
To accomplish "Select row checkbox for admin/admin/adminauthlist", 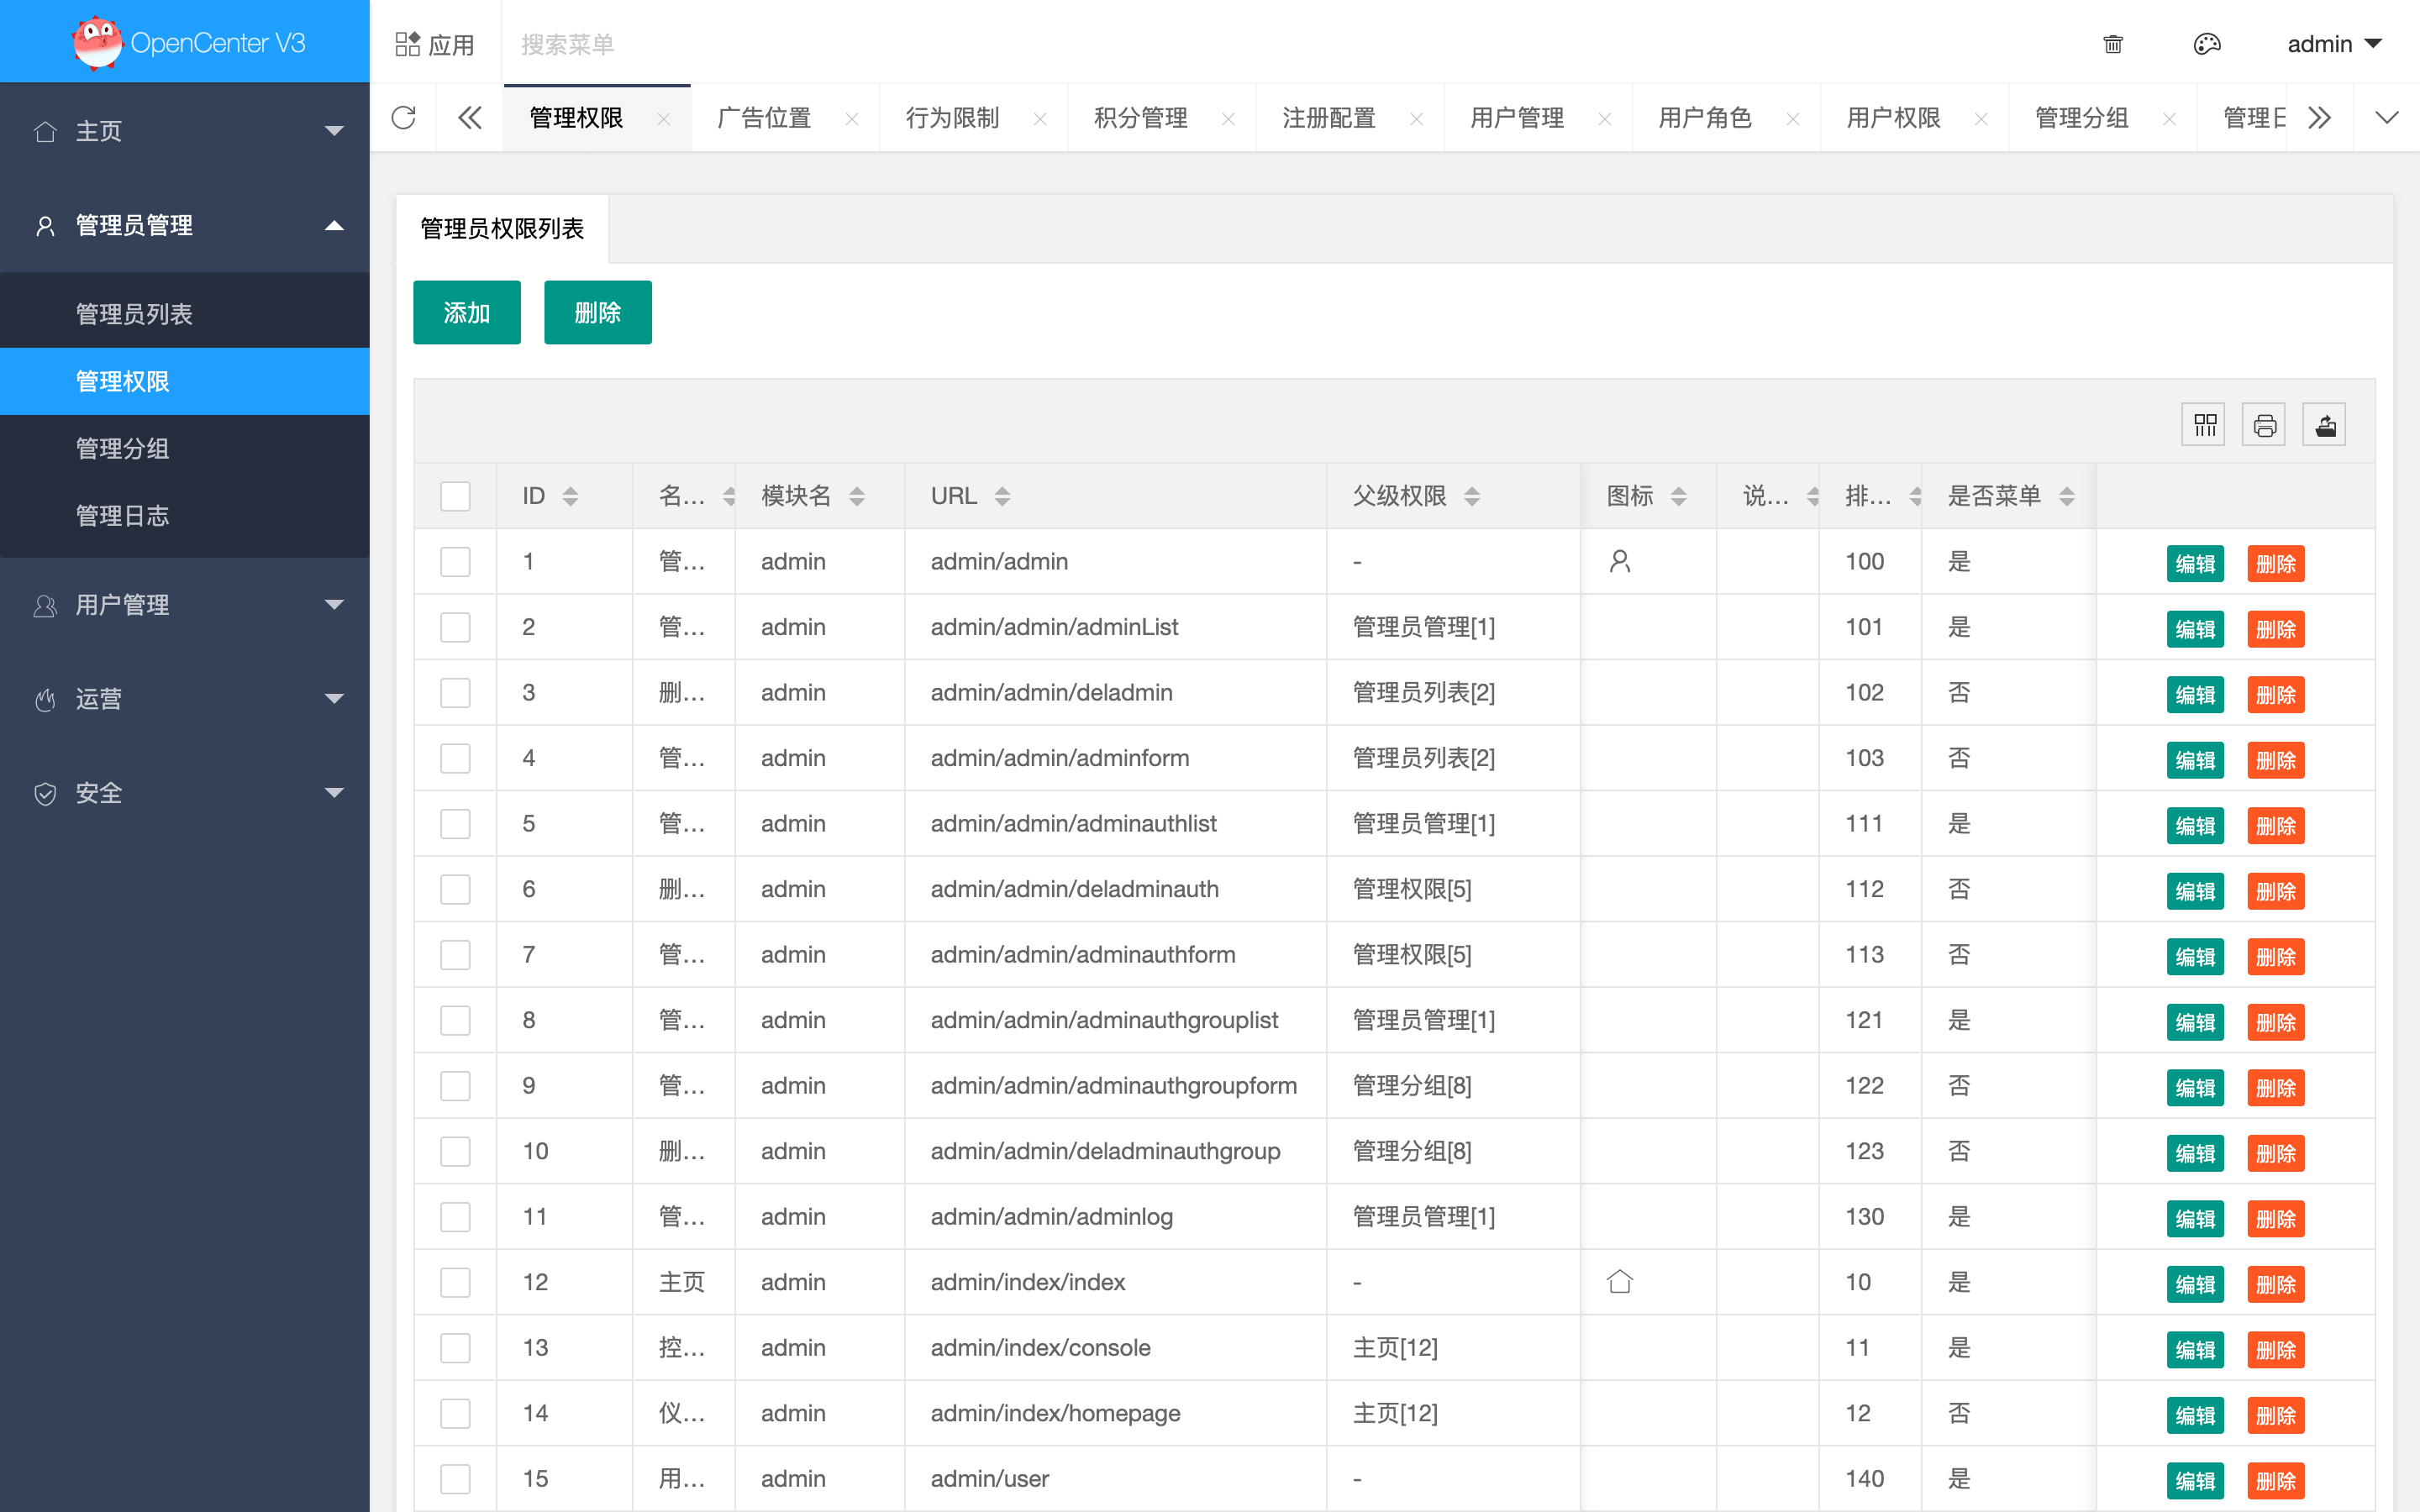I will 455,824.
